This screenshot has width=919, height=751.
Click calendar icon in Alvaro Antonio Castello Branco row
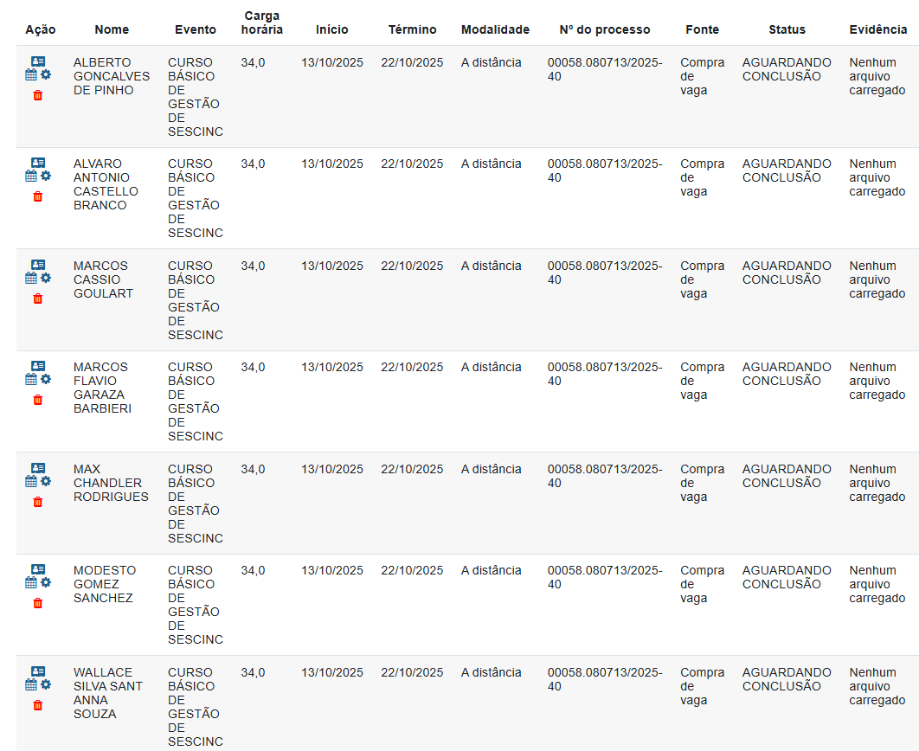coord(31,176)
